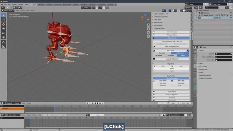233x131 pixels.
Task: Click the Inherit Animation button
Action: click(x=171, y=32)
